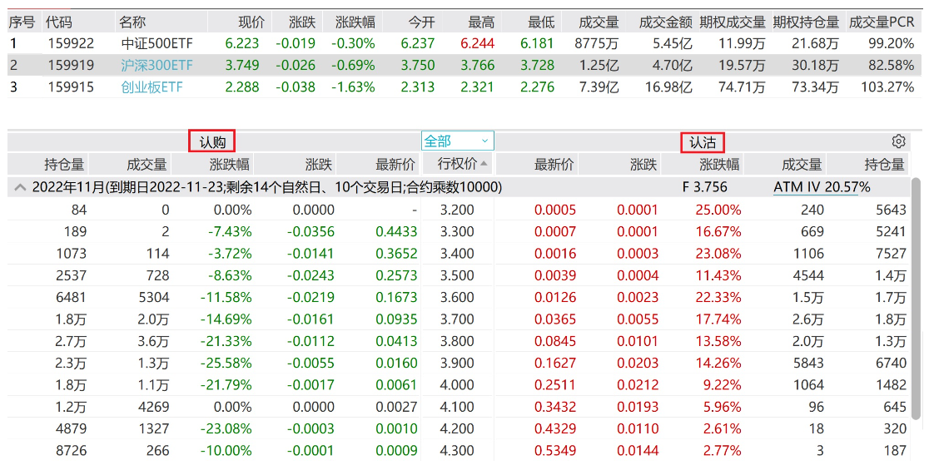Screen dimensions: 929x470
Task: Select strike price 3.500 row
Action: point(457,275)
